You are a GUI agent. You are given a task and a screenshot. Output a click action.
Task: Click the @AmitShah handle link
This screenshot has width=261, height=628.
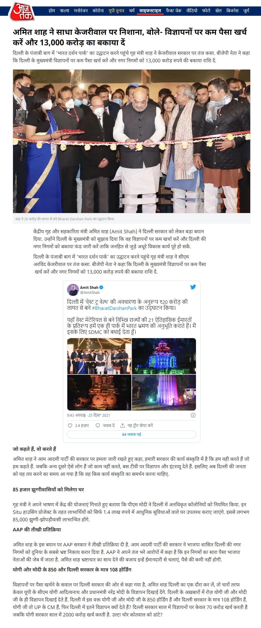(x=90, y=292)
